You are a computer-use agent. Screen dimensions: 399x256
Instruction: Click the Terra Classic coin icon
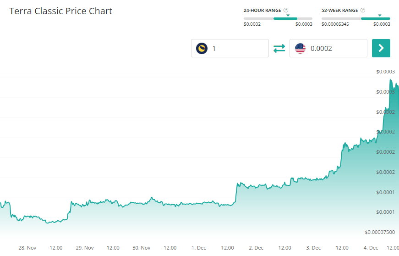tap(202, 48)
